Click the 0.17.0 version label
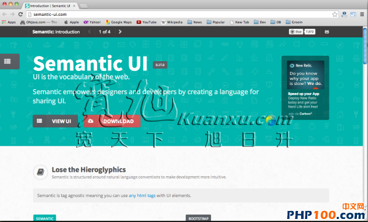 point(160,65)
